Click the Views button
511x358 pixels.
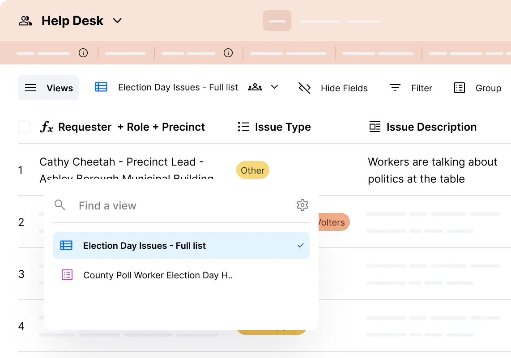pos(48,88)
